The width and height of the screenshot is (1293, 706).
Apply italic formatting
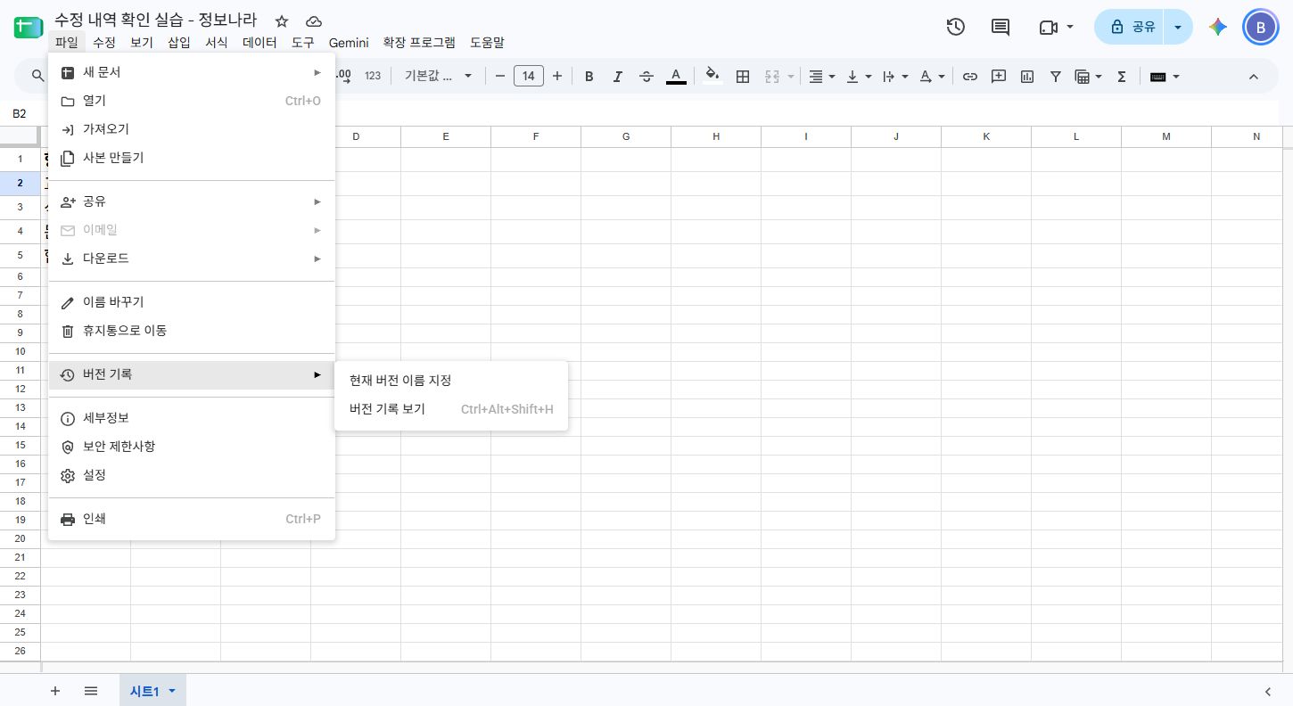point(617,77)
